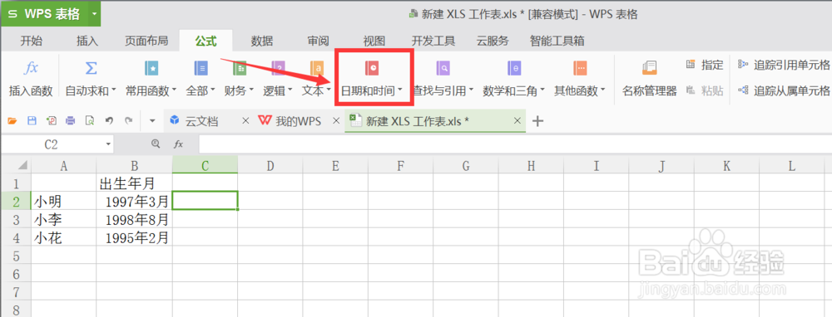
Task: Open the 全部 functions book icon
Action: [x=201, y=68]
